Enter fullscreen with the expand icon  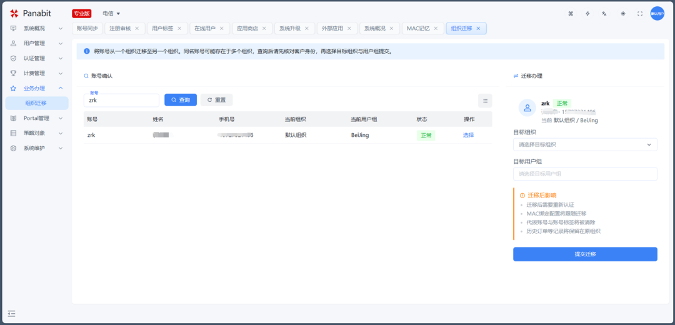tap(640, 14)
